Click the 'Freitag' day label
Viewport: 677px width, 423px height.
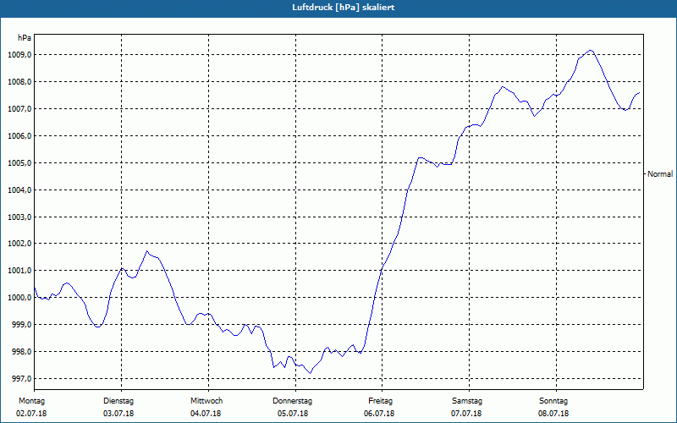click(x=380, y=401)
